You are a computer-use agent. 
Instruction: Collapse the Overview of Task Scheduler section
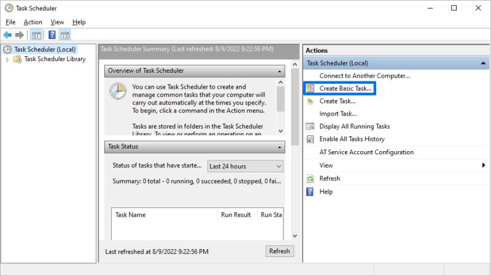279,71
